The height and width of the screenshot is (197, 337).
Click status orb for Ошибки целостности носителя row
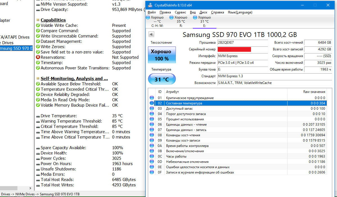[x=152, y=167]
